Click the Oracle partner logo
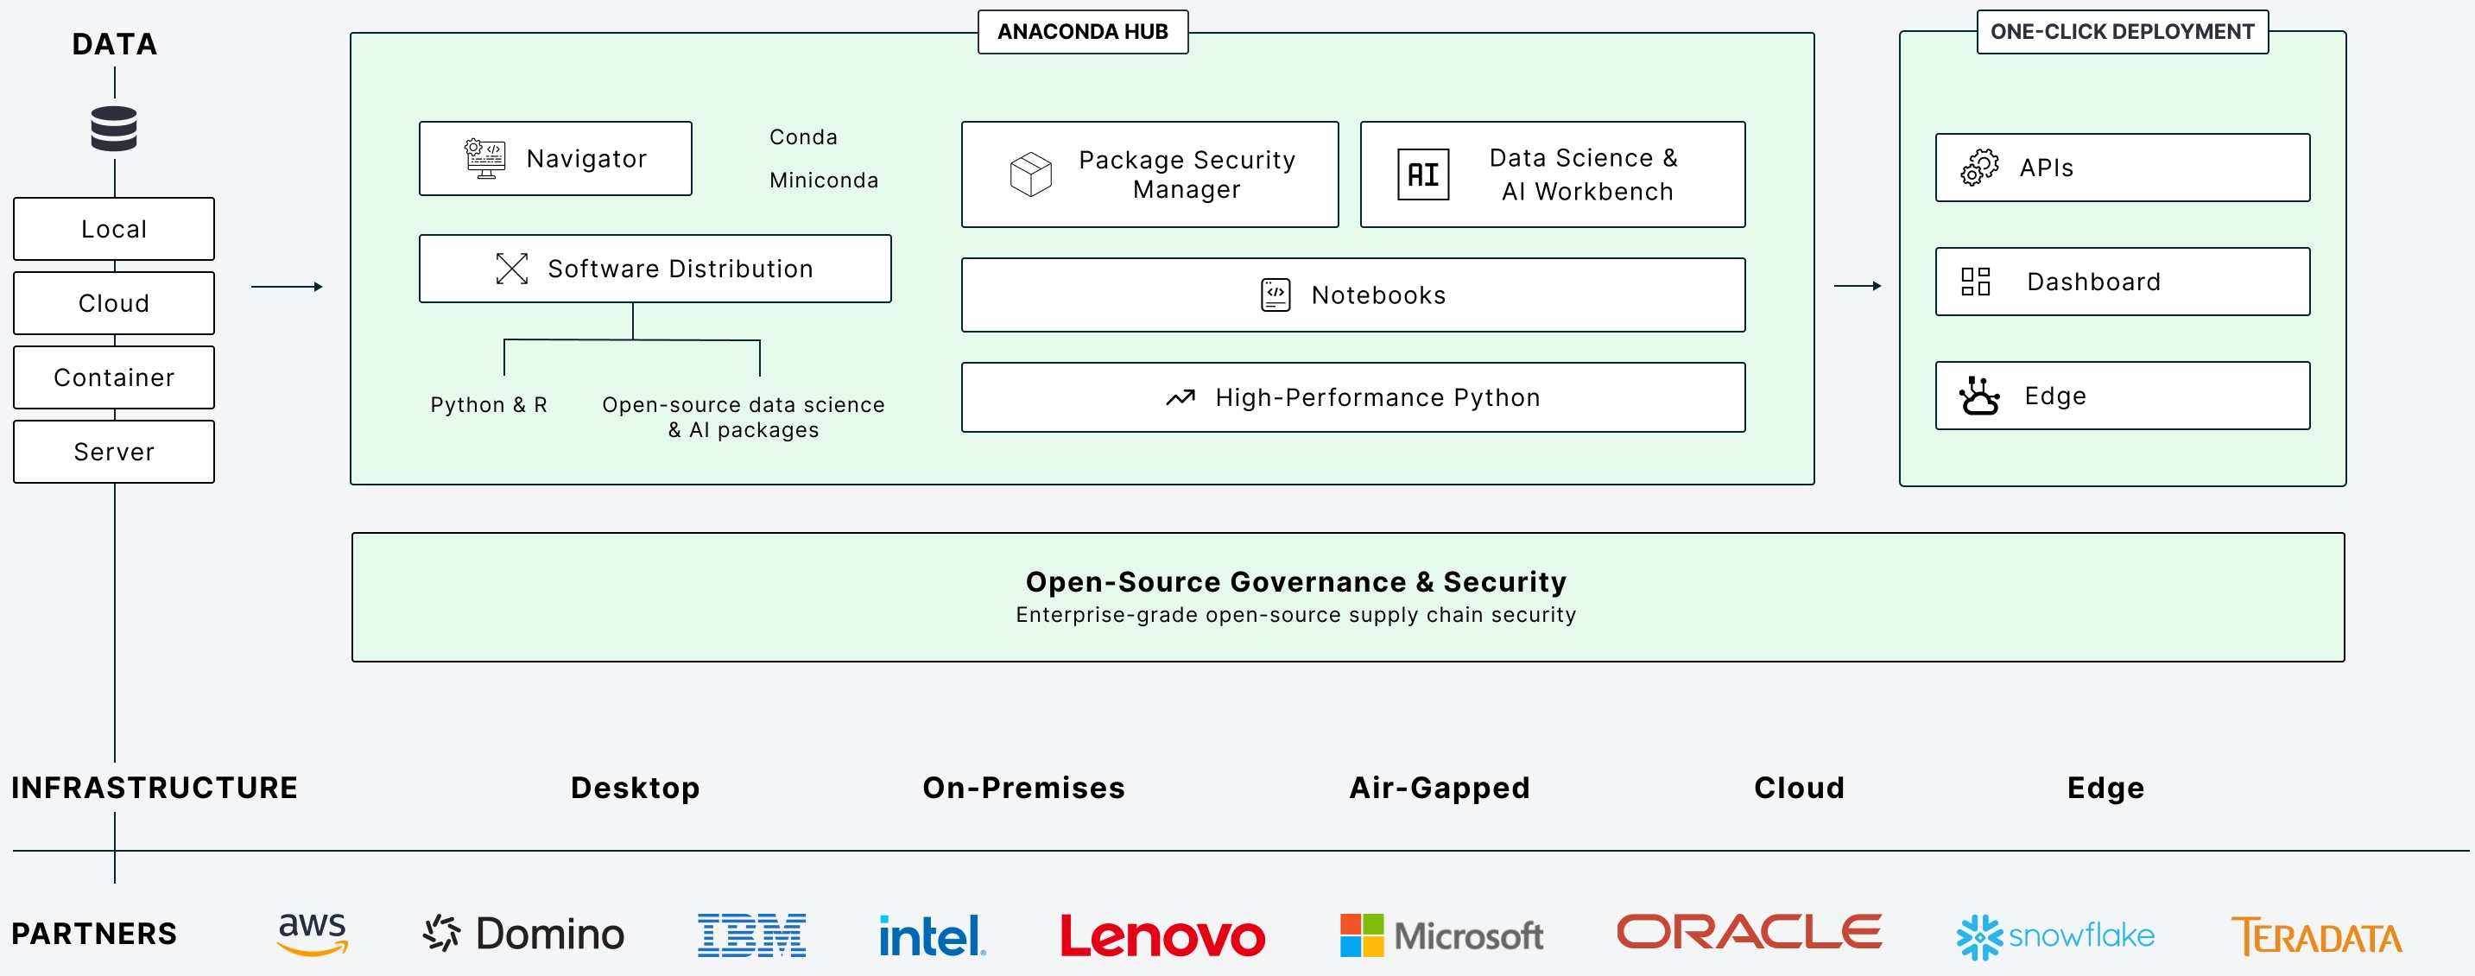2475x976 pixels. pos(1750,930)
